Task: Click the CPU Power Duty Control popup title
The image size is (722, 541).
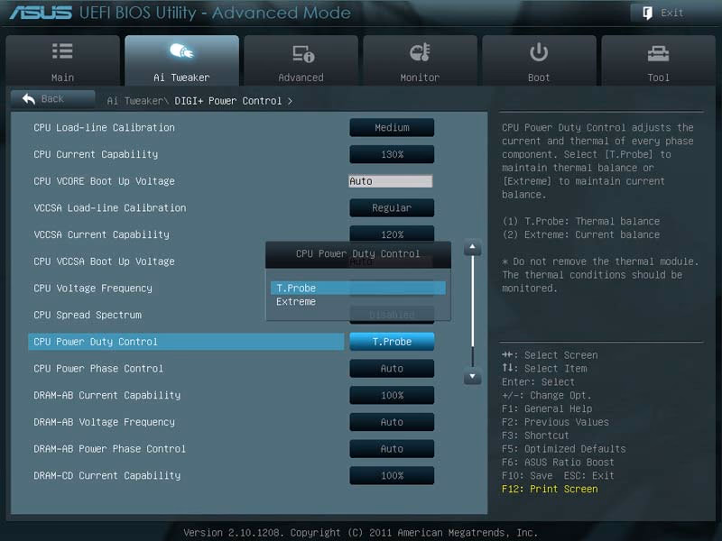Action: coord(357,253)
